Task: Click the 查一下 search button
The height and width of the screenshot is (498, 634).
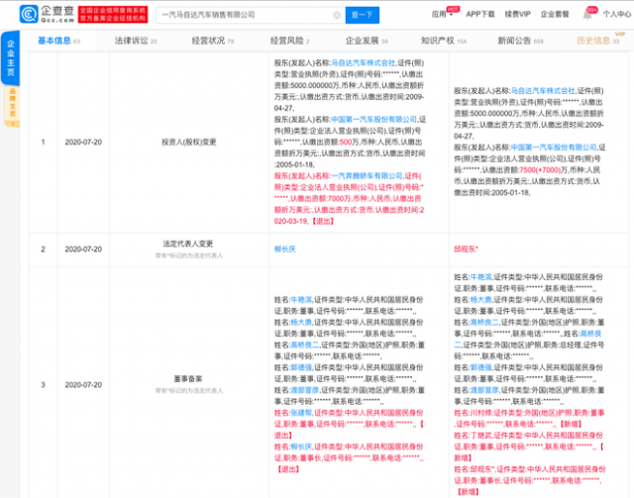Action: click(x=363, y=15)
